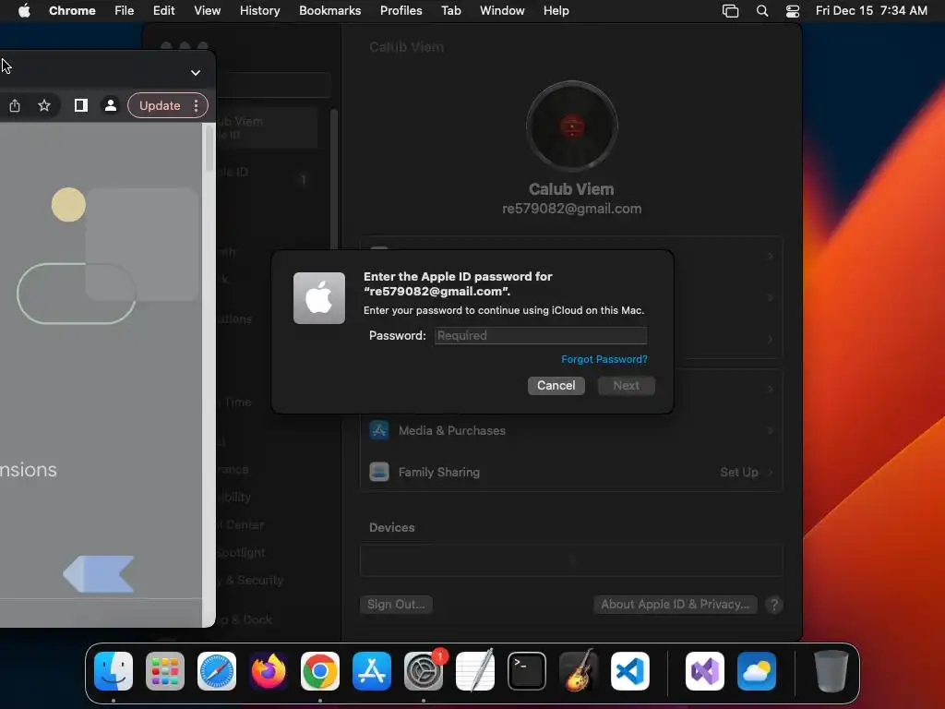
Task: Open the Tab menu
Action: pos(450,10)
